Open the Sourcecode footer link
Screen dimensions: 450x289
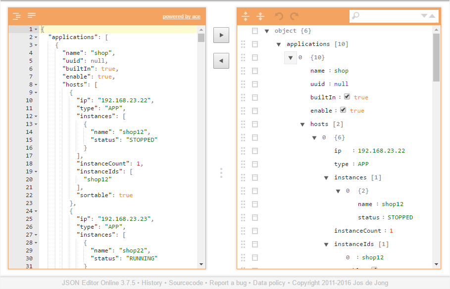[x=186, y=283]
